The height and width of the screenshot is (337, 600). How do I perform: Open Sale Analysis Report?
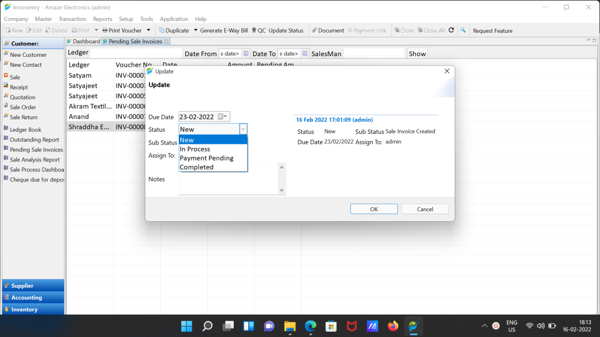(x=35, y=159)
